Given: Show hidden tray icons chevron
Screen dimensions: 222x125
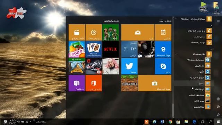Looking at the screenshot, I should pos(31,122).
